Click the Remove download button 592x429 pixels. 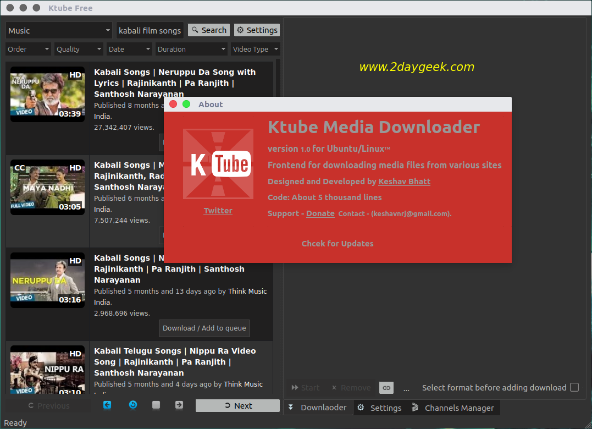(x=351, y=388)
